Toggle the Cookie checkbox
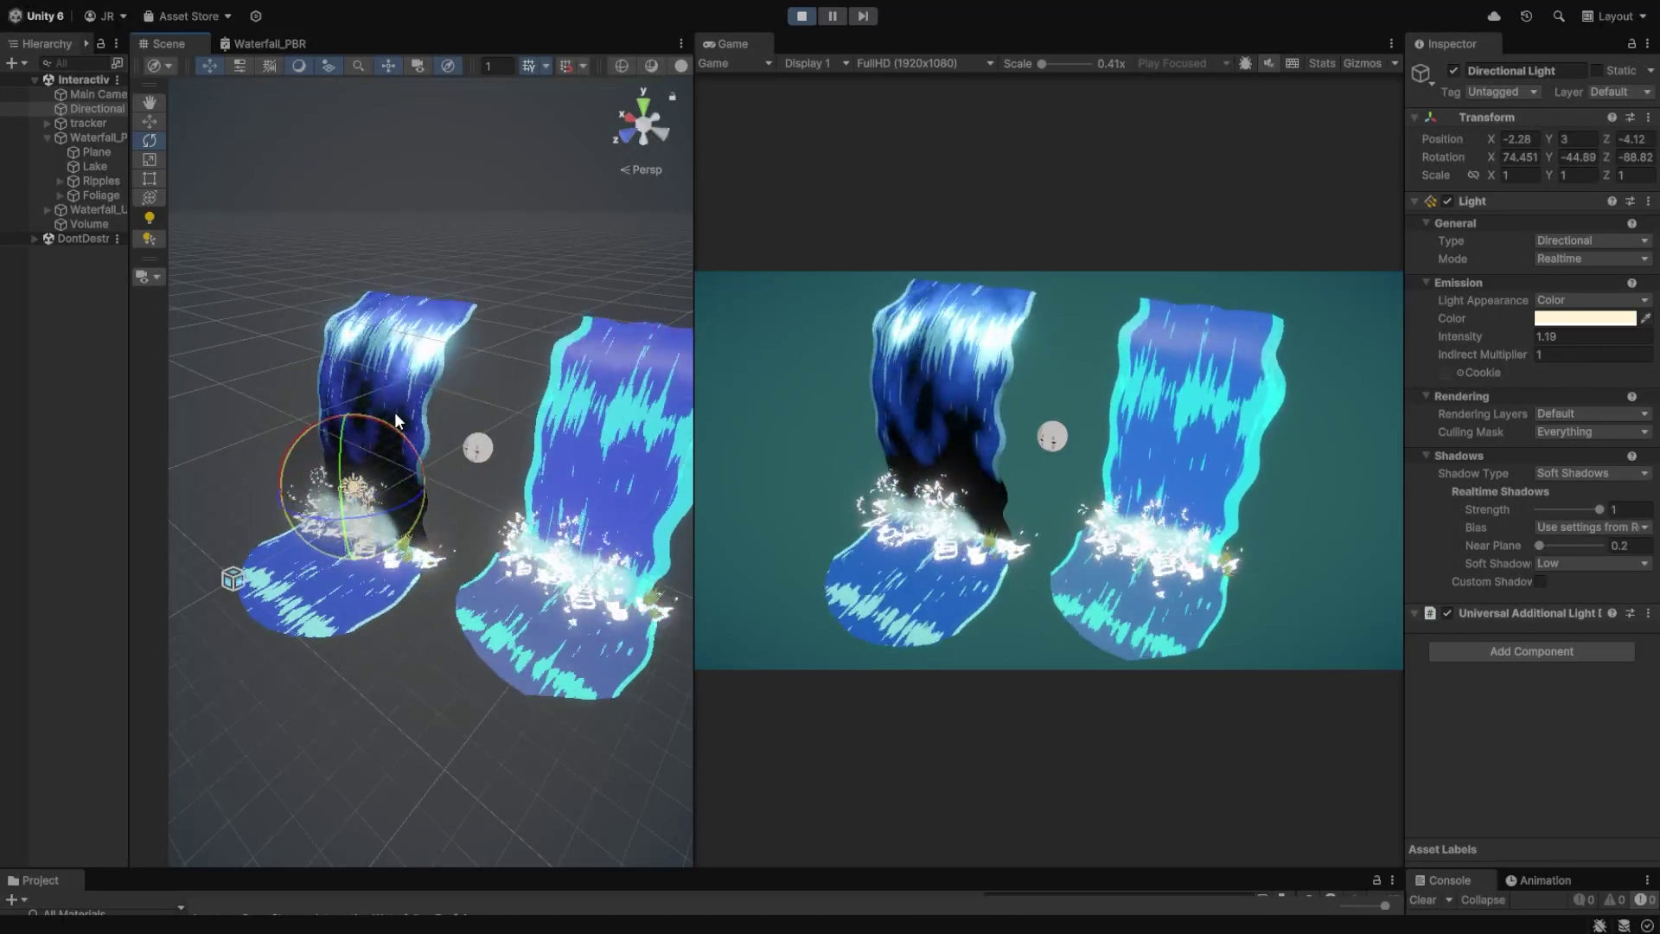Screen dimensions: 1660x934 tap(1445, 373)
